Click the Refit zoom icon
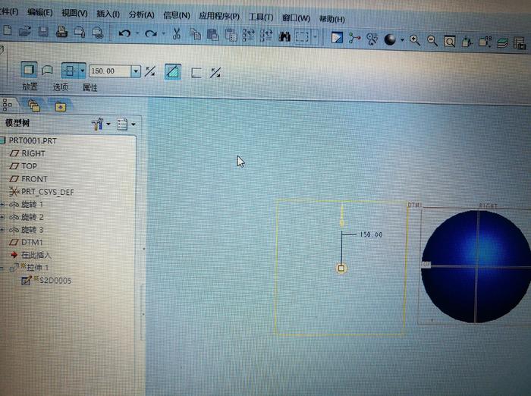Viewport: 531px width, 396px height. (x=449, y=42)
